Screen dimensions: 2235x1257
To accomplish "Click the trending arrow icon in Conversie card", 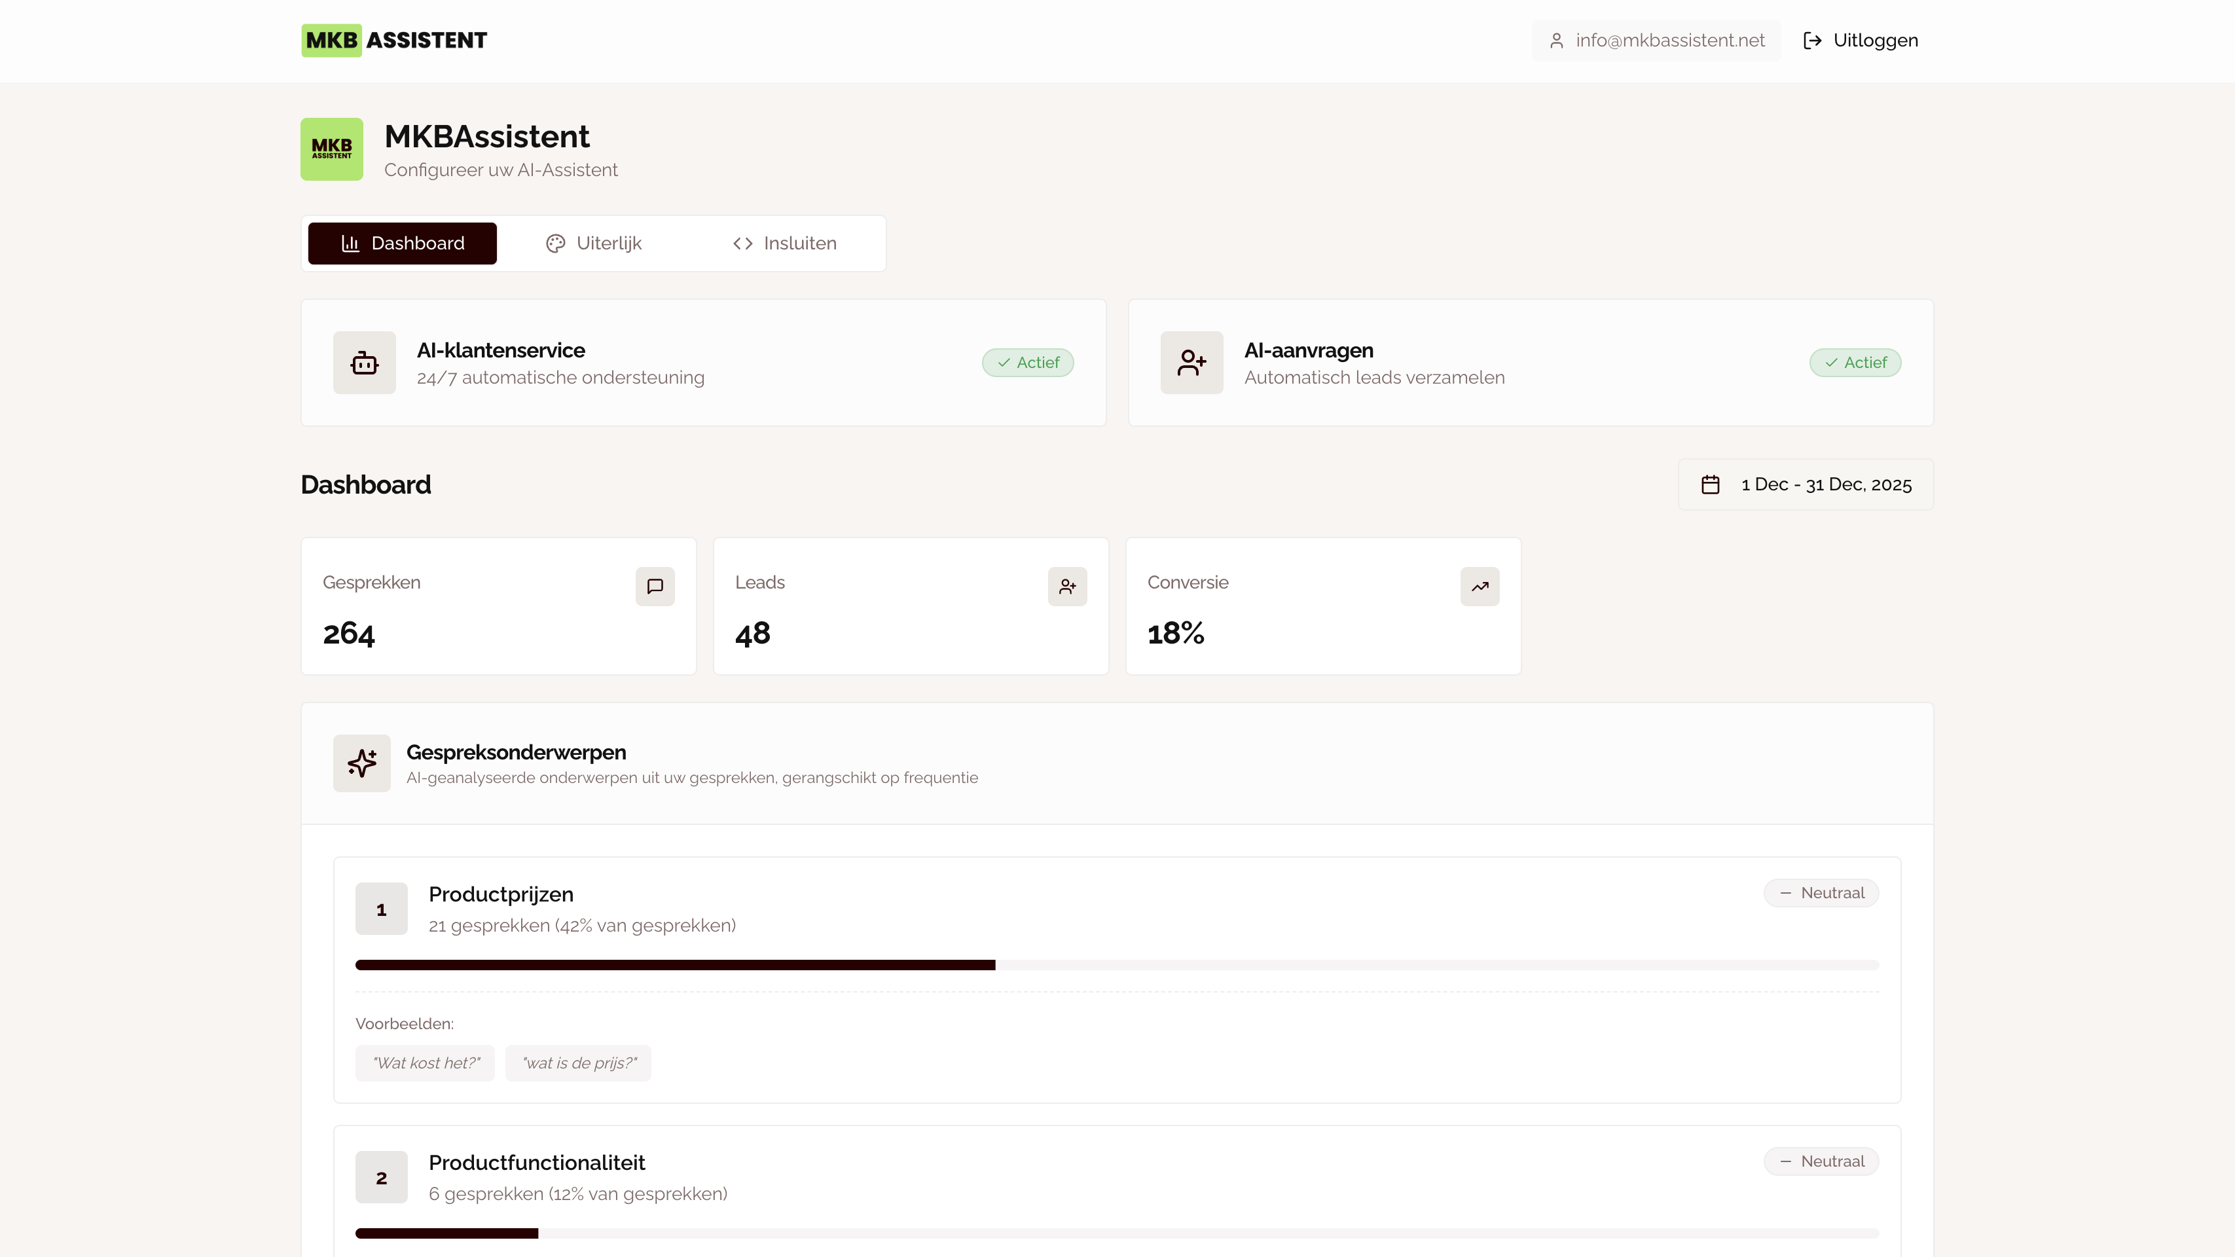I will (x=1480, y=587).
